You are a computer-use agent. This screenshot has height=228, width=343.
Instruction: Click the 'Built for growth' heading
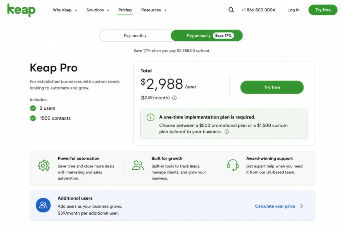tap(167, 159)
